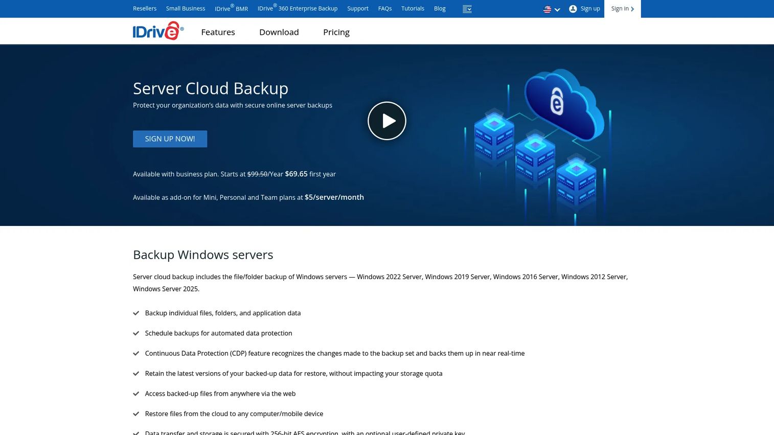The width and height of the screenshot is (774, 435).
Task: Click the 'Server Cloud Backup' heading
Action: (x=211, y=88)
